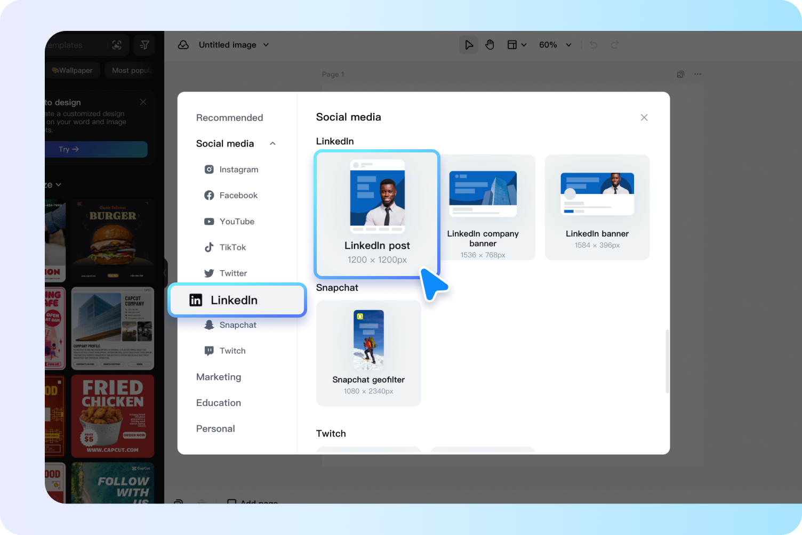Open the 60% zoom dropdown

click(x=555, y=45)
